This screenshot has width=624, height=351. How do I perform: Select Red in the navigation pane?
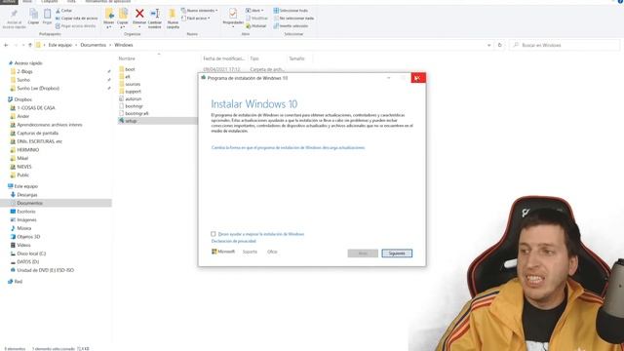point(18,282)
